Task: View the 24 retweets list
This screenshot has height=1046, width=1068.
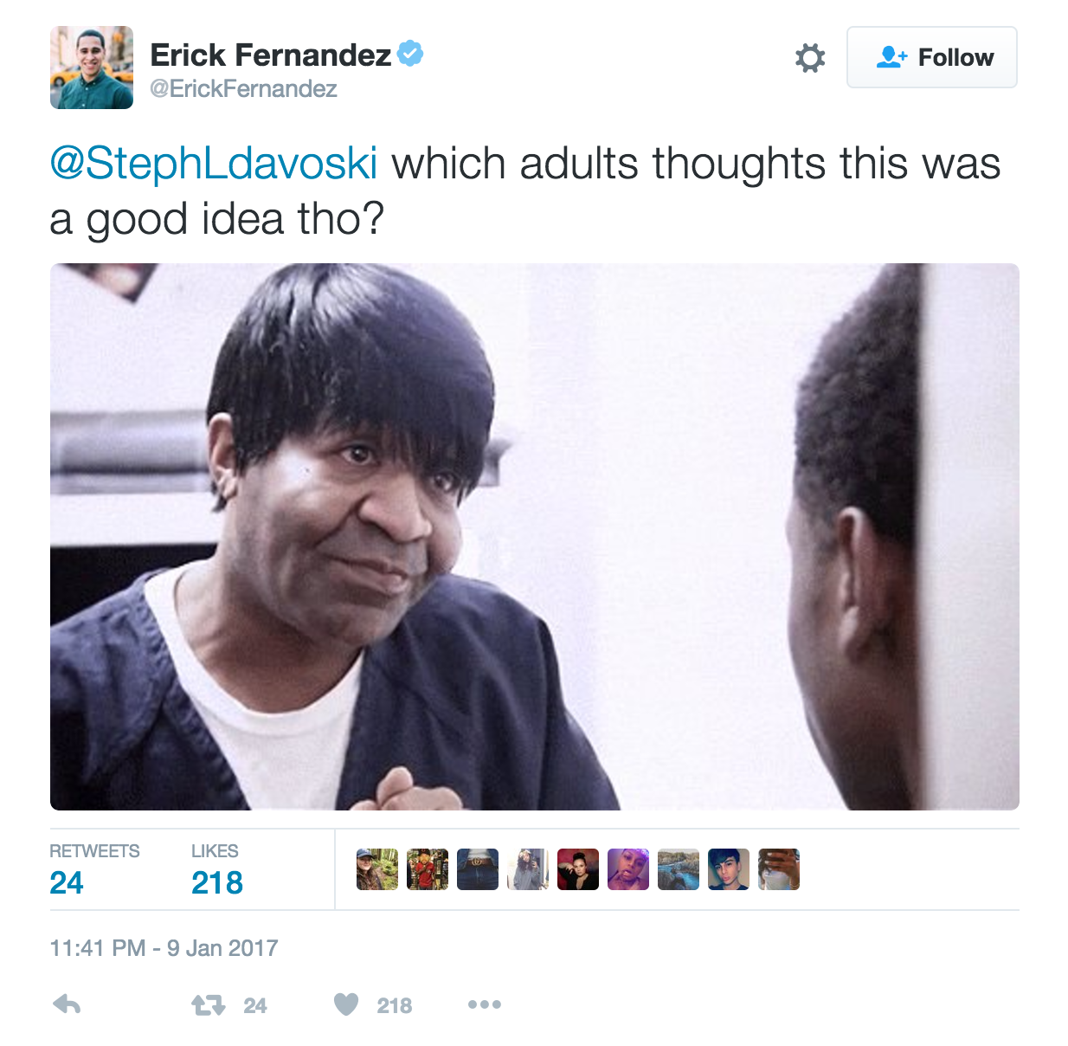Action: pos(94,869)
